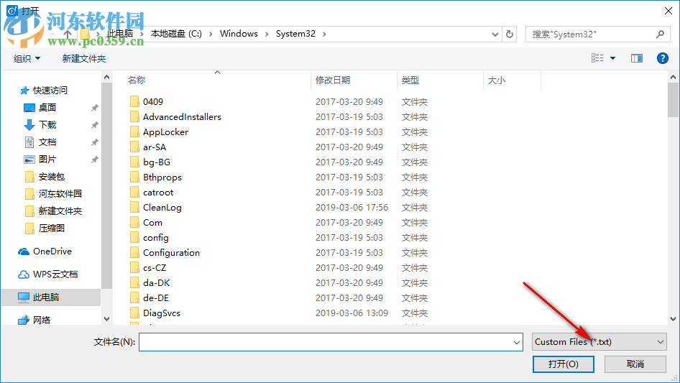Sort by 类型 column header
Screen dimensions: 680x383
pos(410,80)
